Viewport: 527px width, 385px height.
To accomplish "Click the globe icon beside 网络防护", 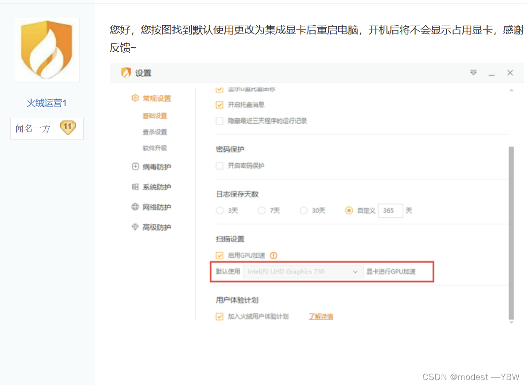I will point(135,207).
